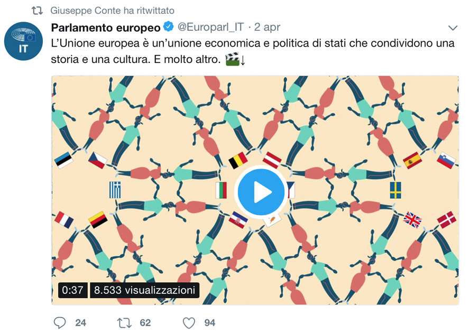The image size is (469, 332).
Task: Open the tweet options chevron menu
Action: (453, 27)
